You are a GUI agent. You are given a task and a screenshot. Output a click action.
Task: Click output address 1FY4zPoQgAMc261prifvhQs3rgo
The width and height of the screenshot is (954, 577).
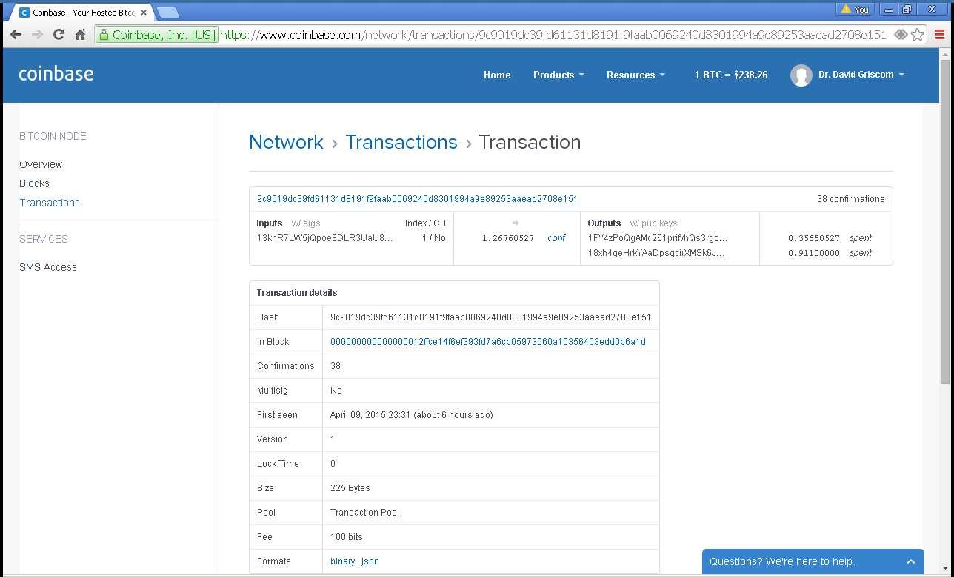pos(658,238)
